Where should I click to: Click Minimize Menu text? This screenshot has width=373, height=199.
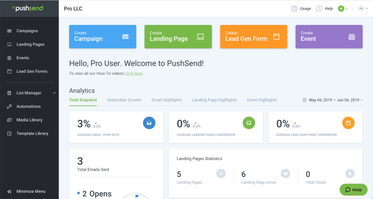[x=31, y=191]
